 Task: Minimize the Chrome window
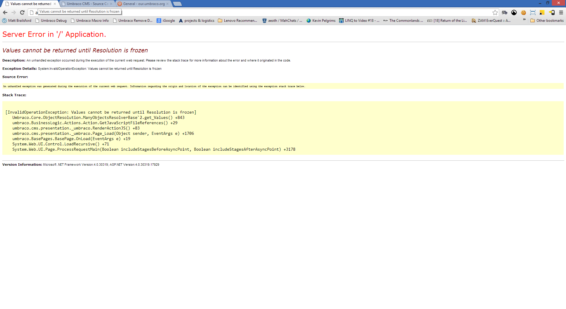(540, 3)
